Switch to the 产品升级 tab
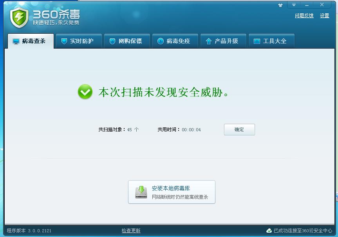338x237 pixels. (x=223, y=41)
